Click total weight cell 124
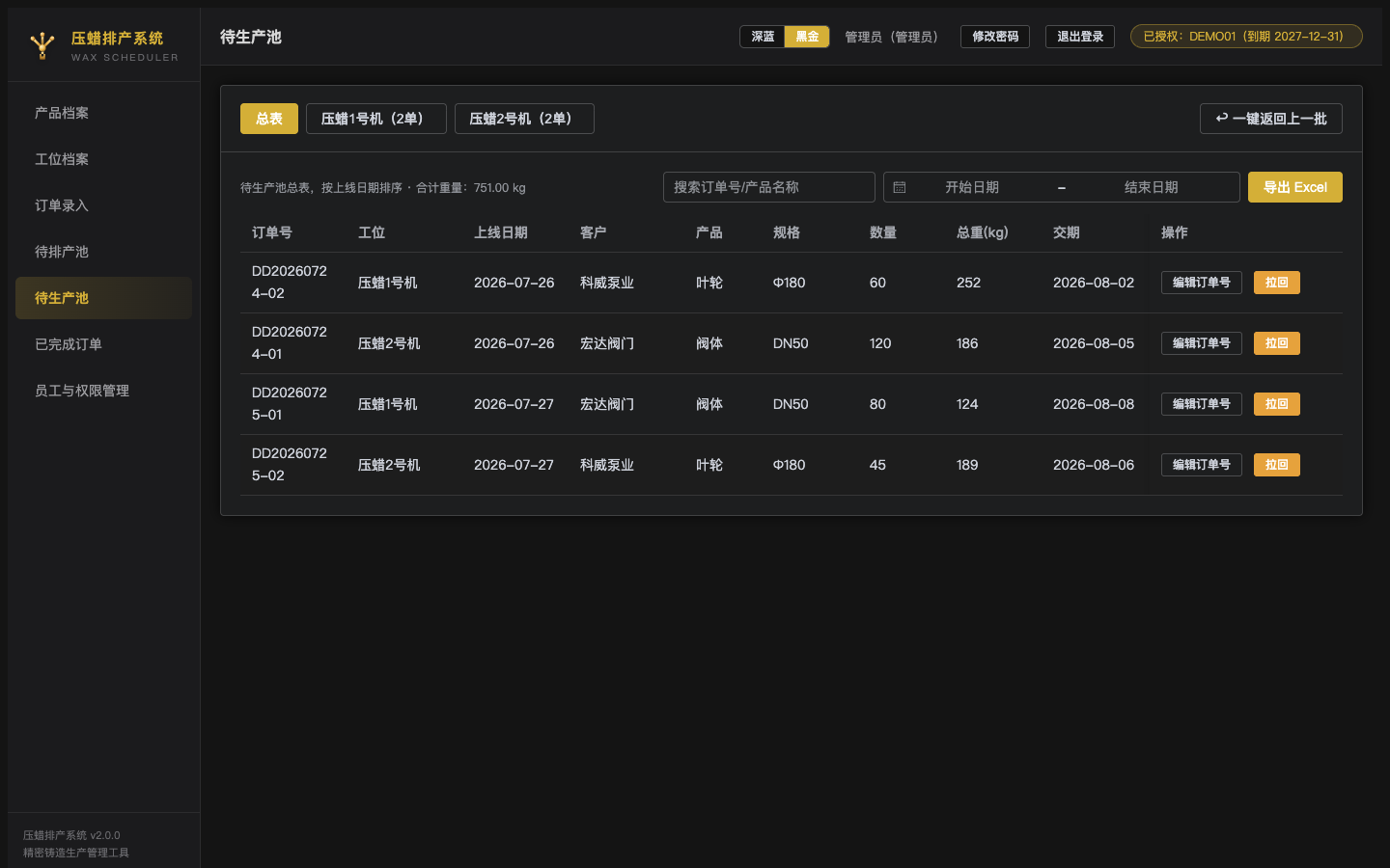Image resolution: width=1390 pixels, height=868 pixels. pyautogui.click(x=967, y=404)
